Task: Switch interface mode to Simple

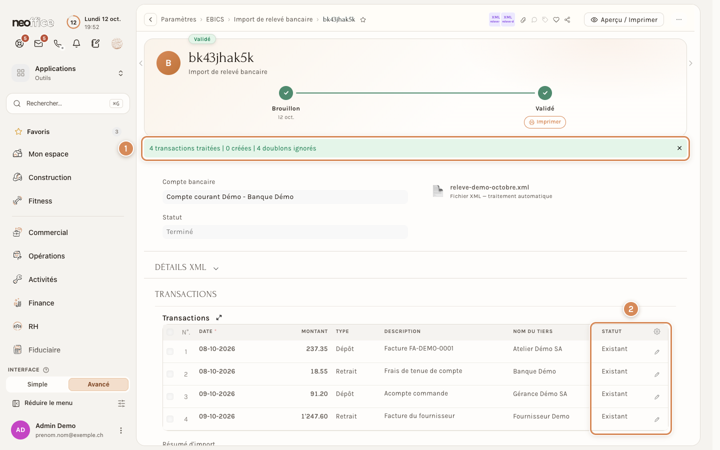Action: coord(37,384)
